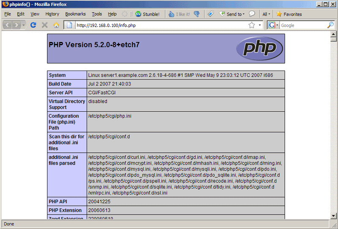Open the back/forward history dropdown

point(24,25)
